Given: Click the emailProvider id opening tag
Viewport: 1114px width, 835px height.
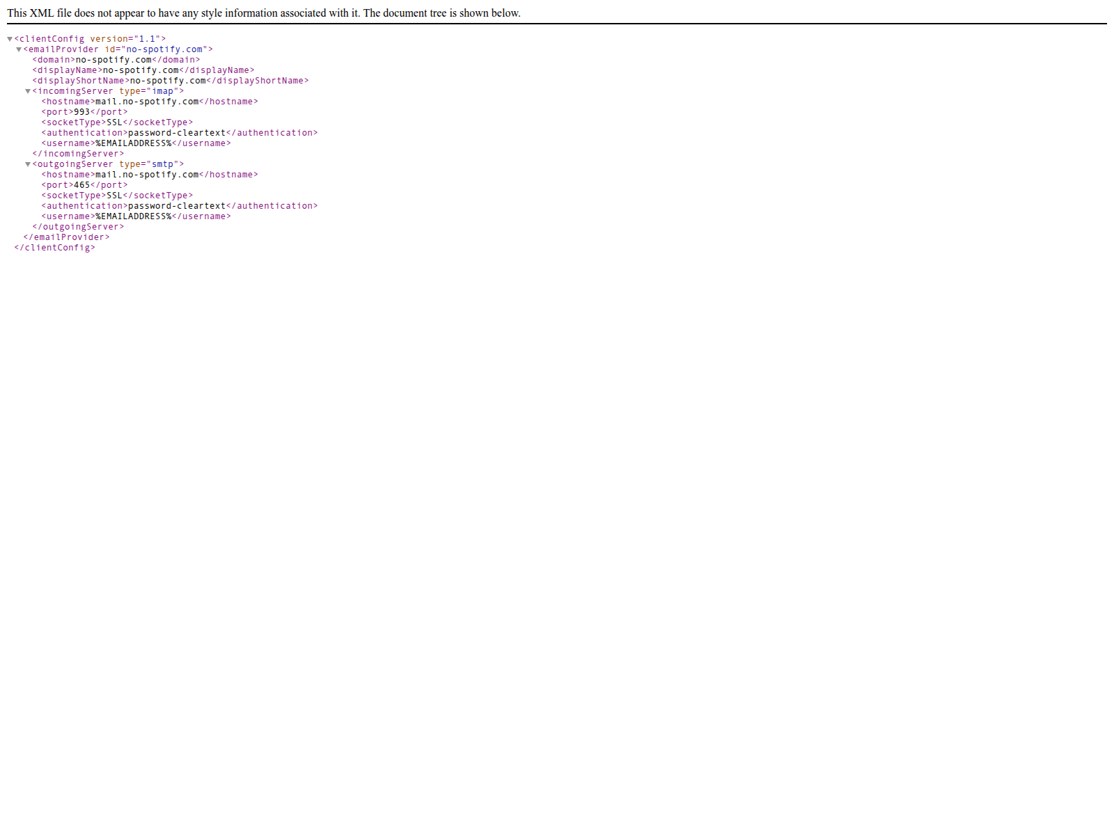Looking at the screenshot, I should pyautogui.click(x=118, y=49).
